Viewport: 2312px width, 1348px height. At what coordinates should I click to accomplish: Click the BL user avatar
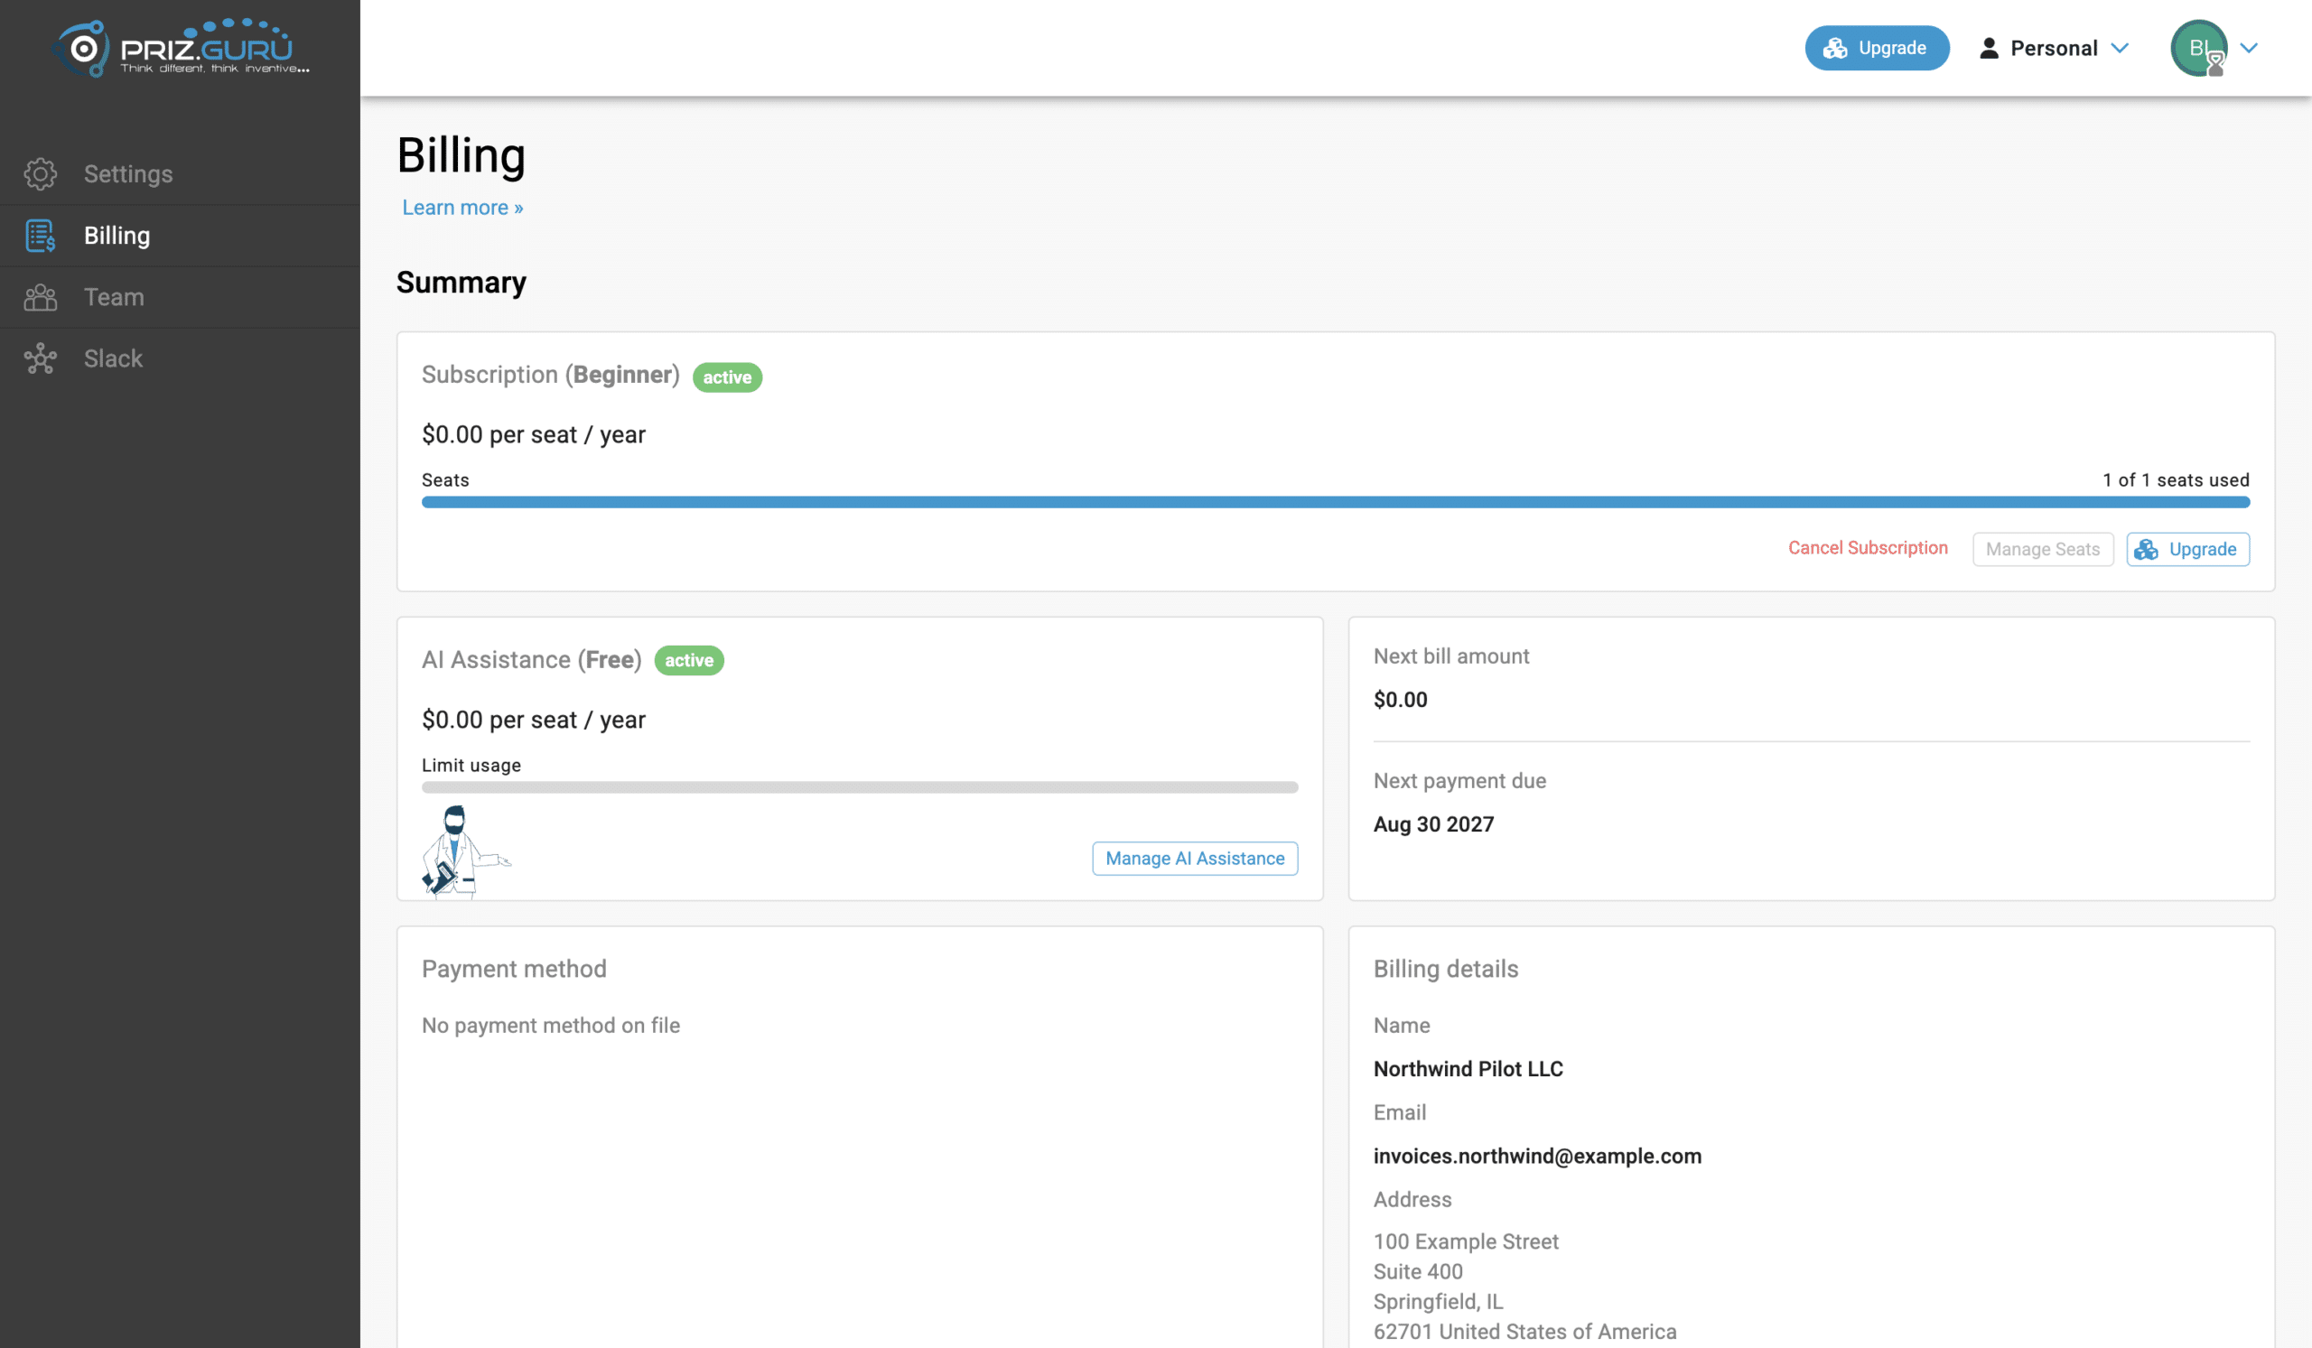coord(2198,48)
